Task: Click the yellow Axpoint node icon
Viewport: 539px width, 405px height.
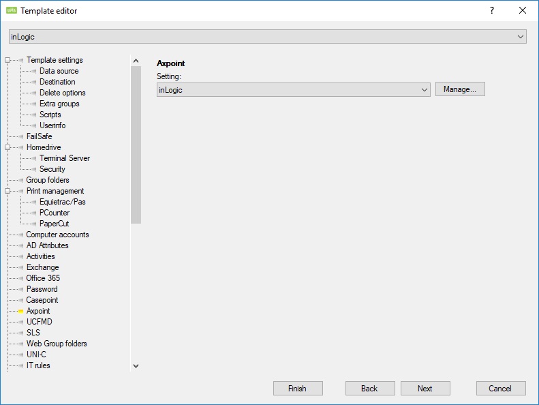Action: tap(21, 311)
